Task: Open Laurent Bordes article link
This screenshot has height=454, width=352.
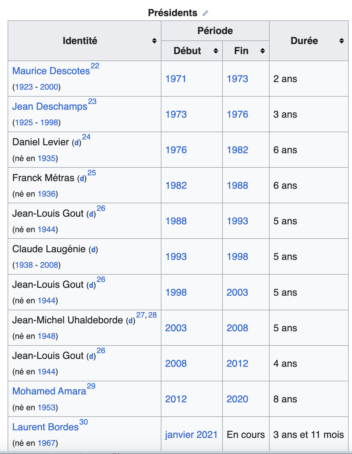Action: 45,427
